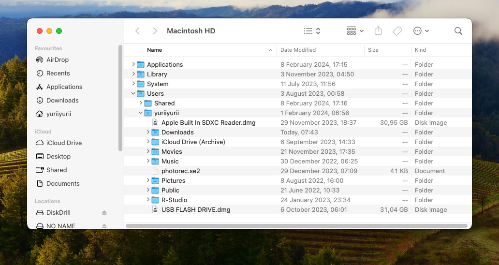499x265 pixels.
Task: Expand the Public folder
Action: [x=148, y=190]
